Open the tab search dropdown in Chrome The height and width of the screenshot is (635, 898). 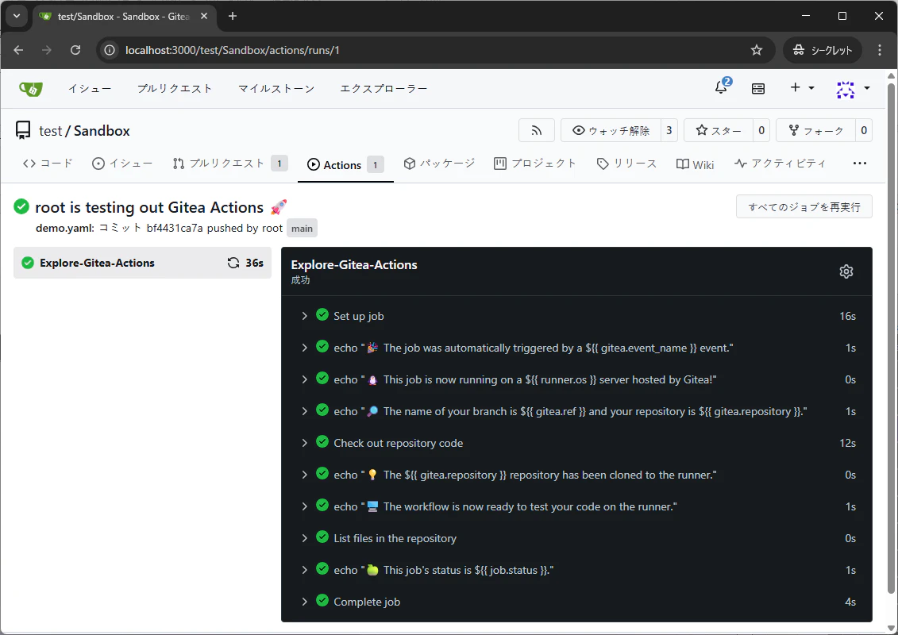17,16
